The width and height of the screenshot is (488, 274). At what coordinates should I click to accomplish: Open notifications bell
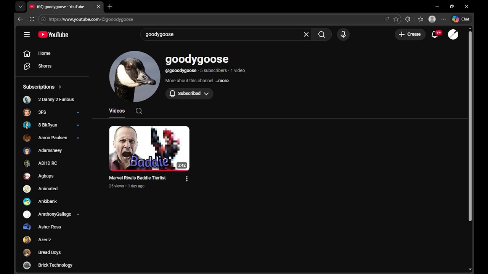(x=435, y=35)
